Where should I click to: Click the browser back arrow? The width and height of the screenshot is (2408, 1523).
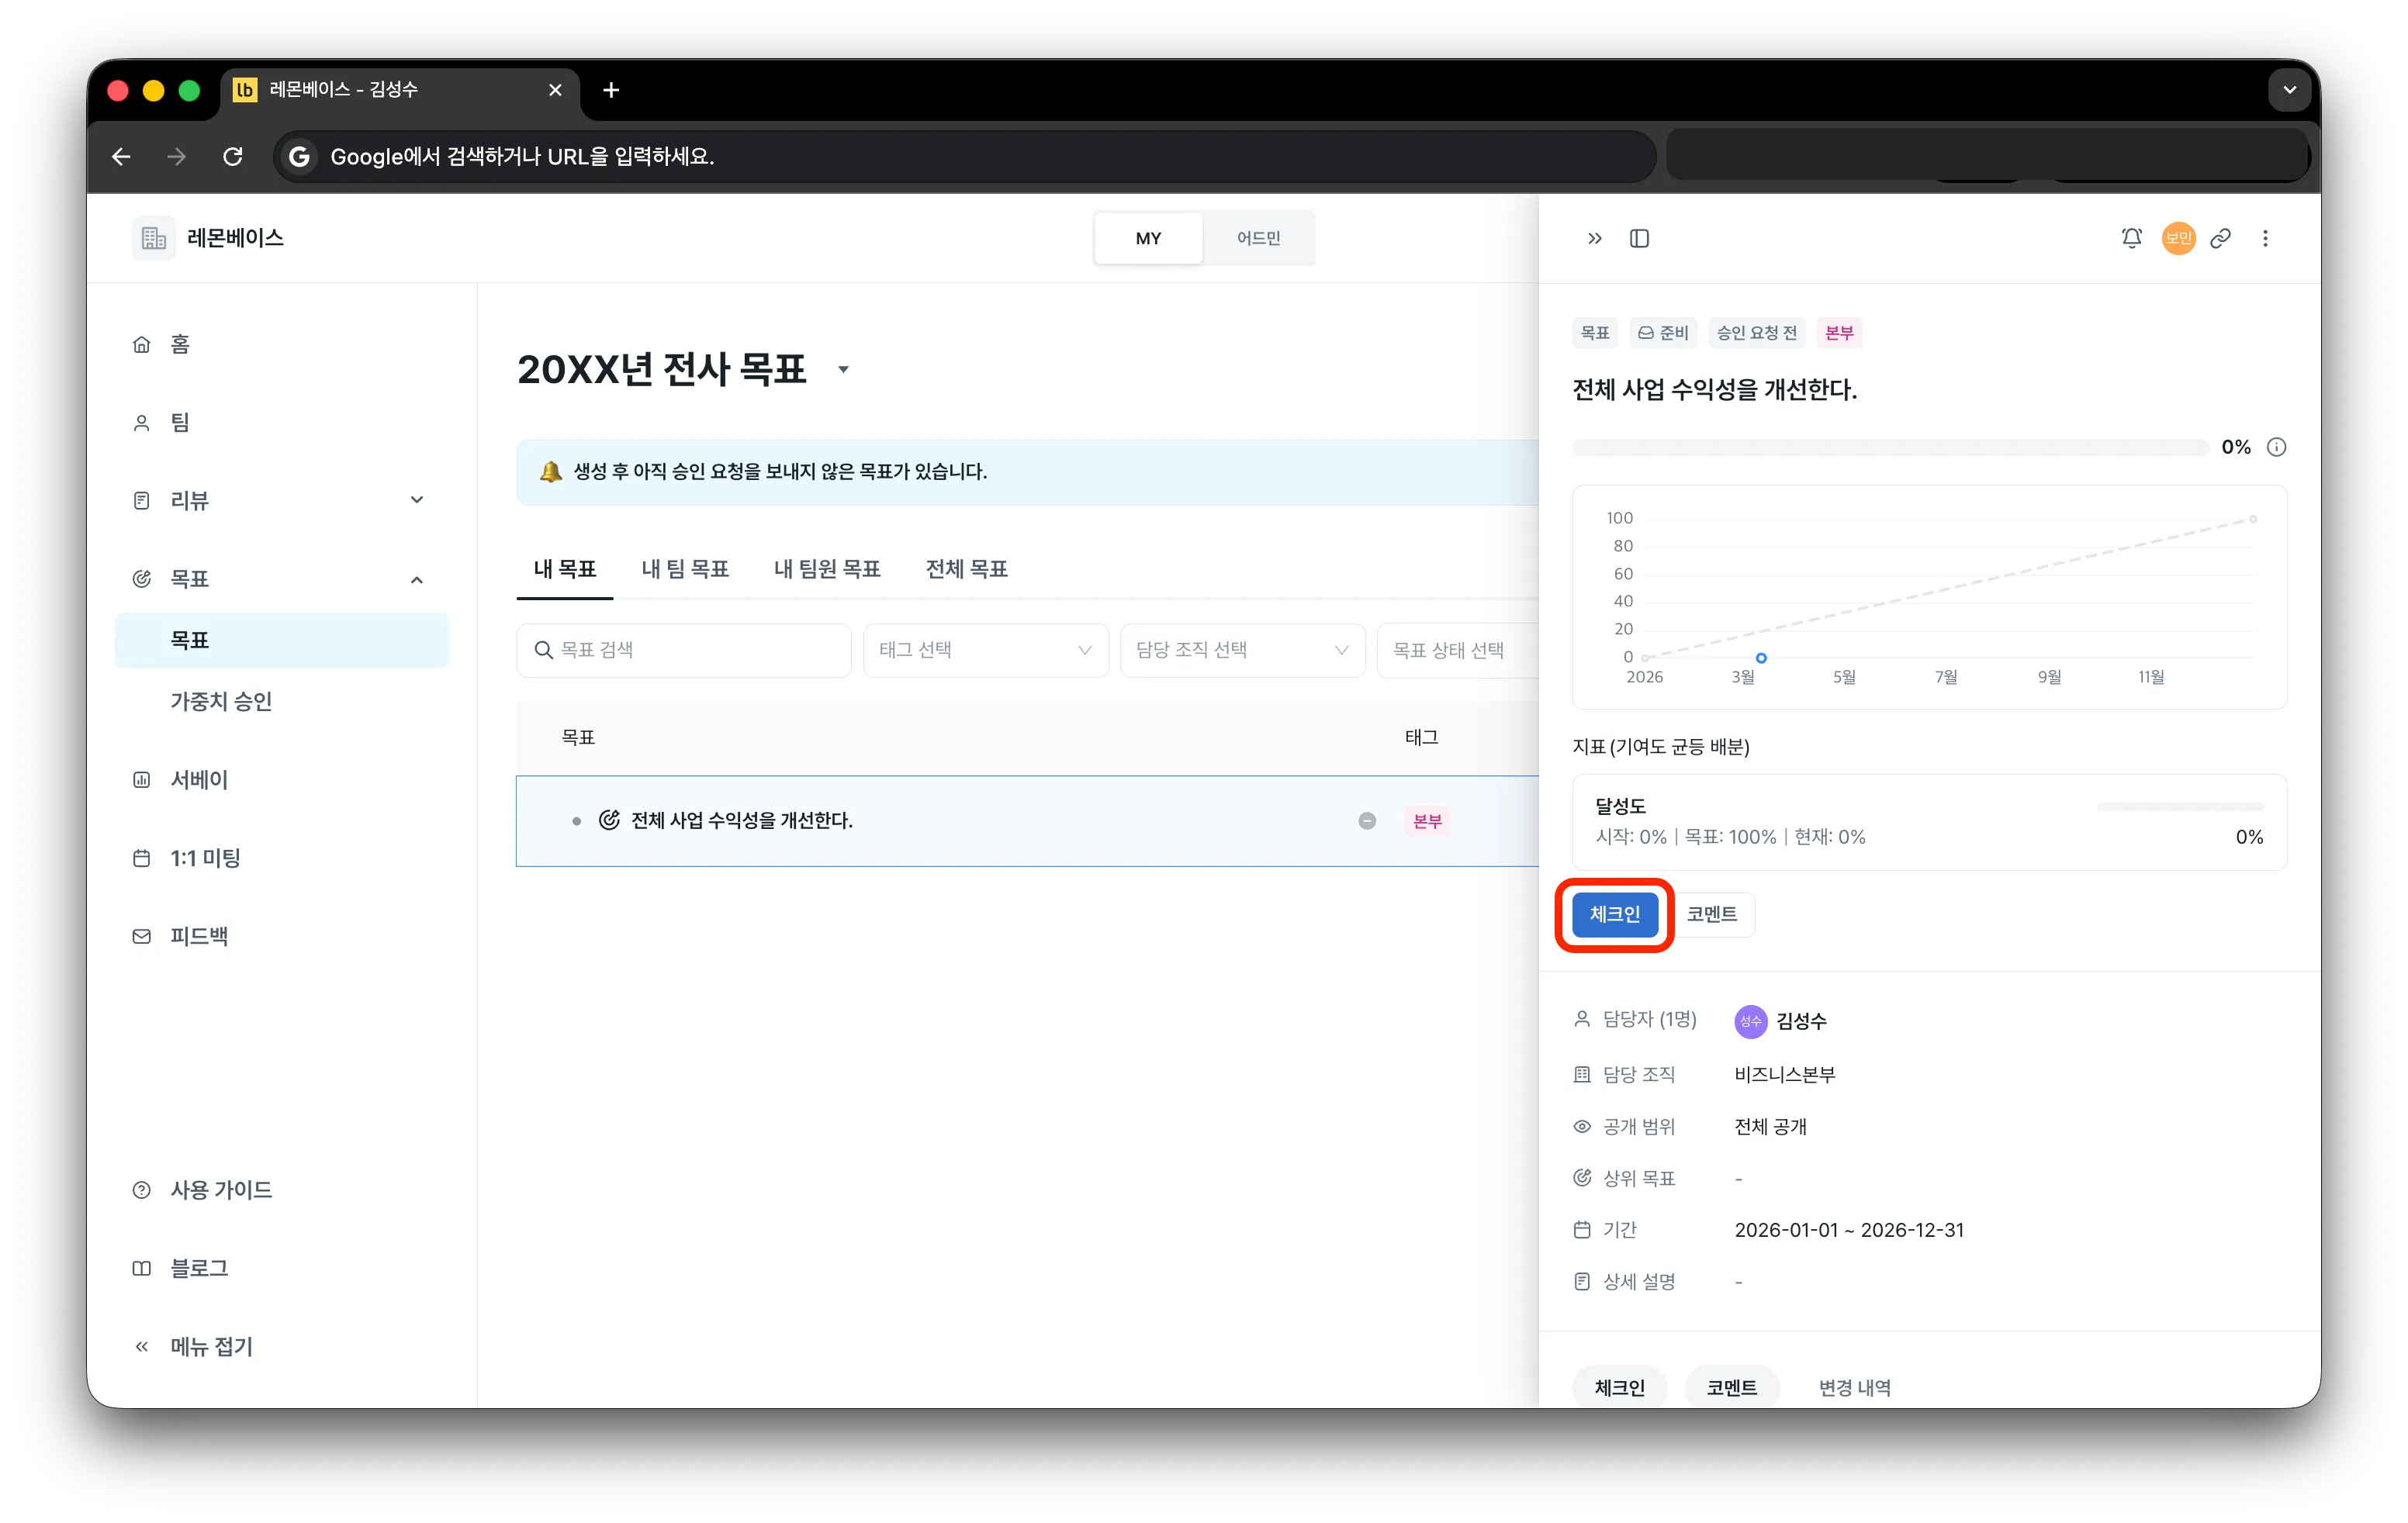(x=121, y=157)
